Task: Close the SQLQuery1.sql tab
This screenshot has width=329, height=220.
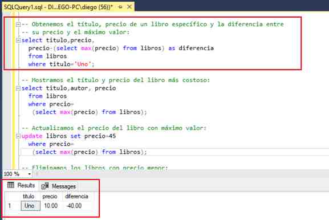Action: click(x=129, y=7)
